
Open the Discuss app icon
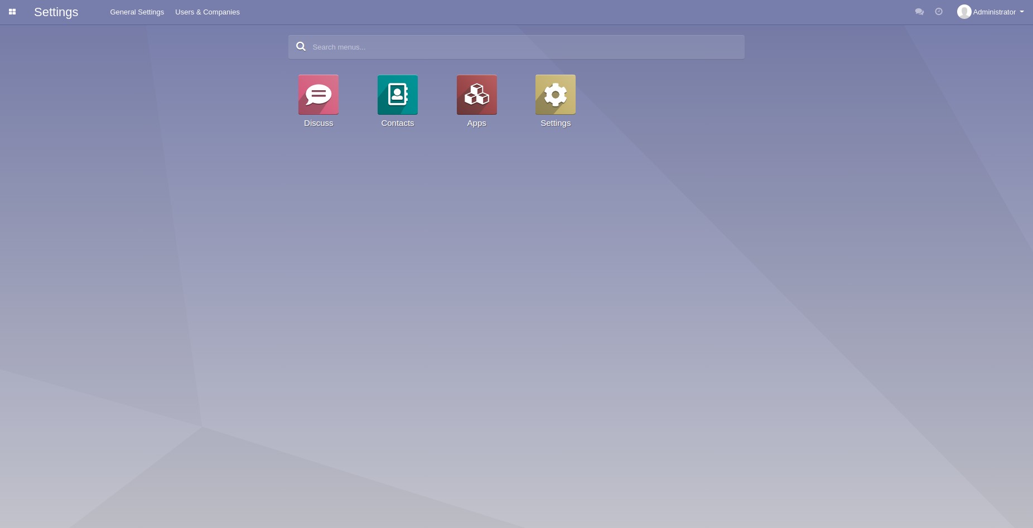[x=318, y=95]
